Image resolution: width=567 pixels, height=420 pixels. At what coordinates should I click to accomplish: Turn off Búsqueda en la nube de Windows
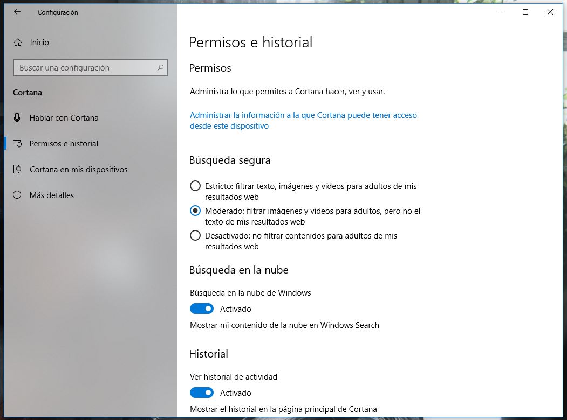pyautogui.click(x=202, y=309)
